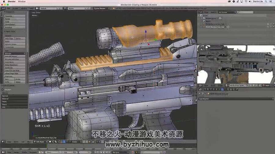Screen dimensions: 275x154
Task: Expand the M249 Machine Gun_high outliner entry
Action: coord(201,24)
